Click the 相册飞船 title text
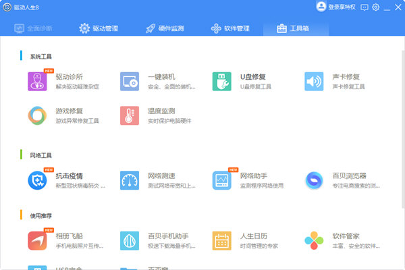Viewport: 405px width, 270px height. 70,236
